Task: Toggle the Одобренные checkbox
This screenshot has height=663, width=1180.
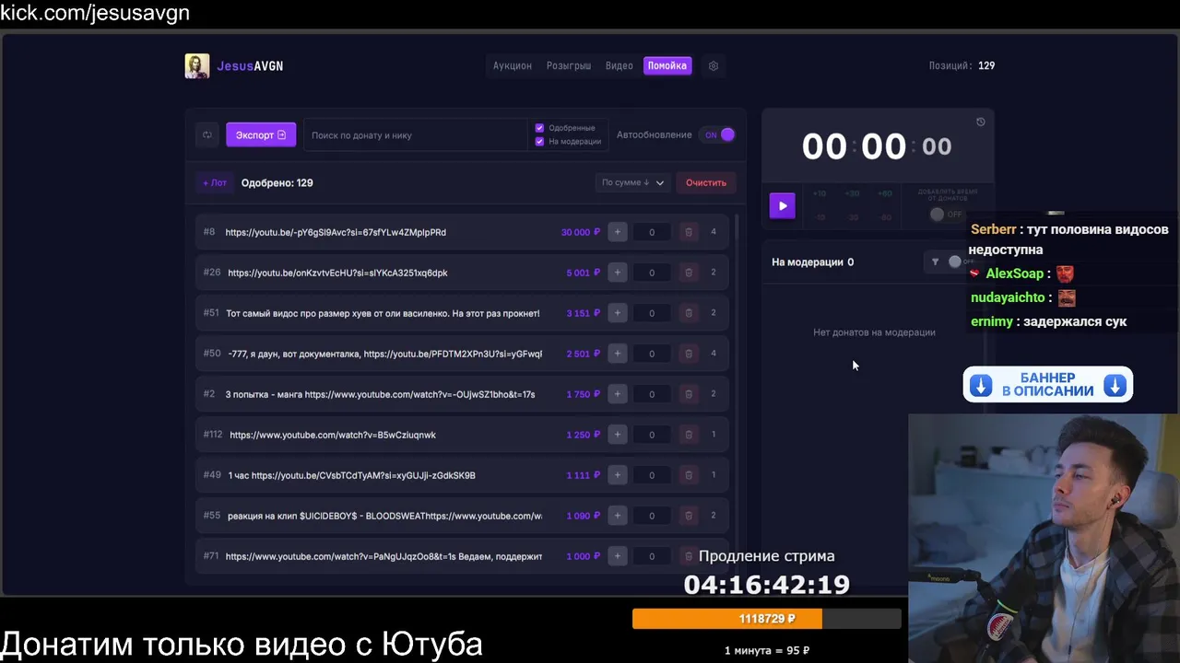Action: click(539, 128)
